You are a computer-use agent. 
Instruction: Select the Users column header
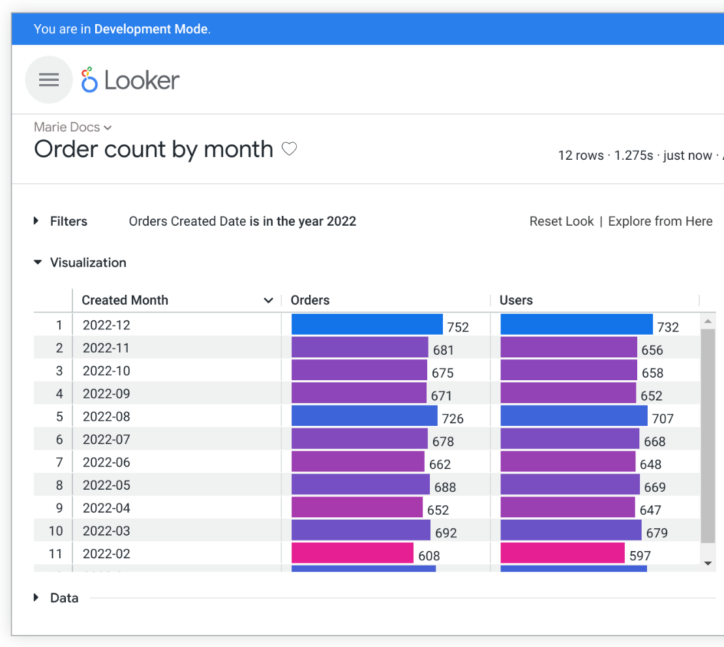pos(516,300)
